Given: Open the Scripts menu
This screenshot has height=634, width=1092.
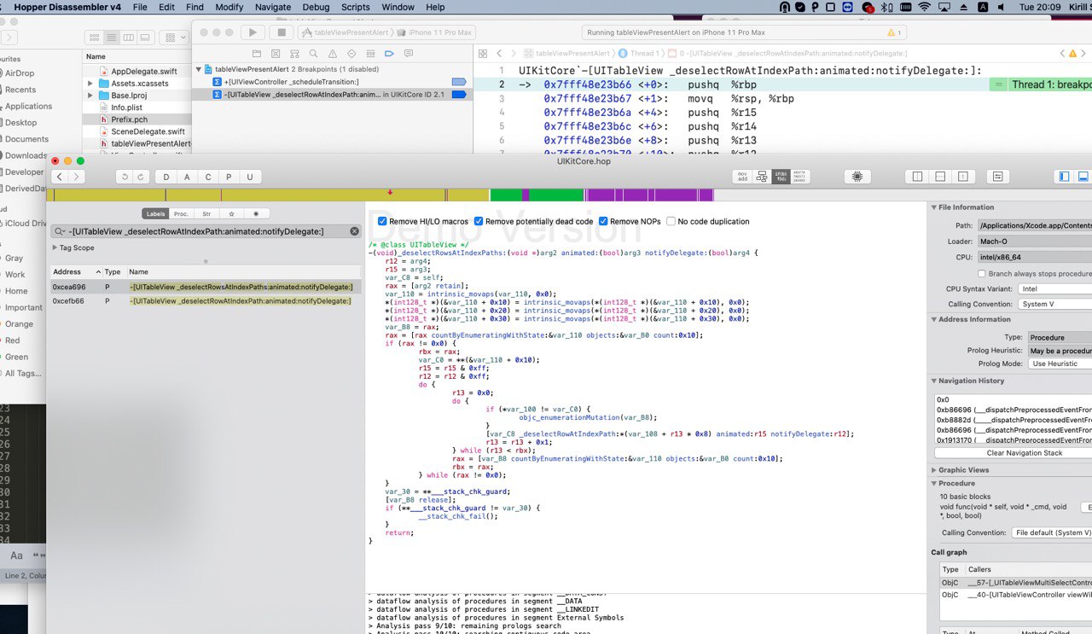Looking at the screenshot, I should (355, 7).
